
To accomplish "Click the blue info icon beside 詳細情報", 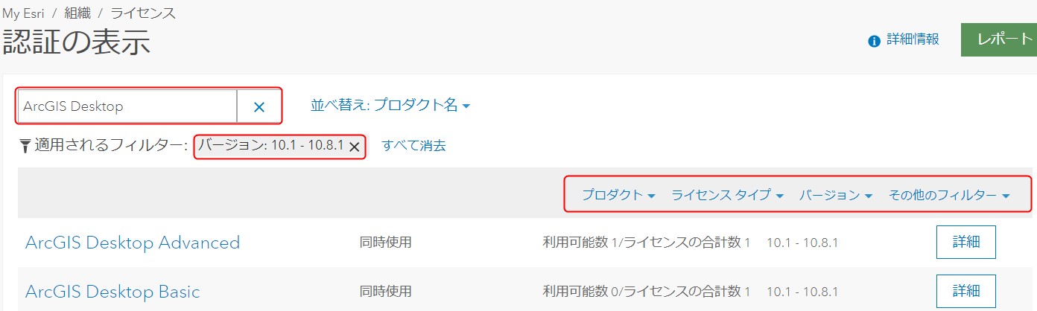I will [875, 41].
